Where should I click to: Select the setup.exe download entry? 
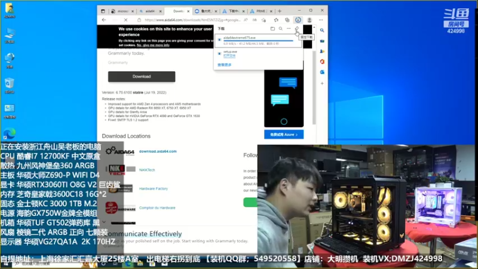258,54
